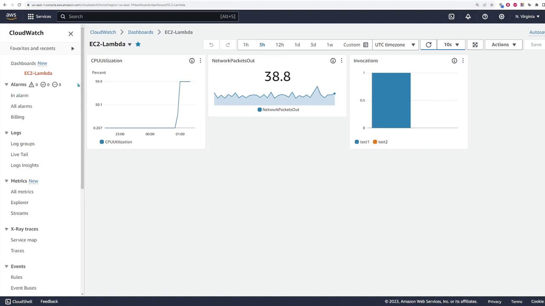
Task: Open the custom time range calendar icon
Action: 365,45
